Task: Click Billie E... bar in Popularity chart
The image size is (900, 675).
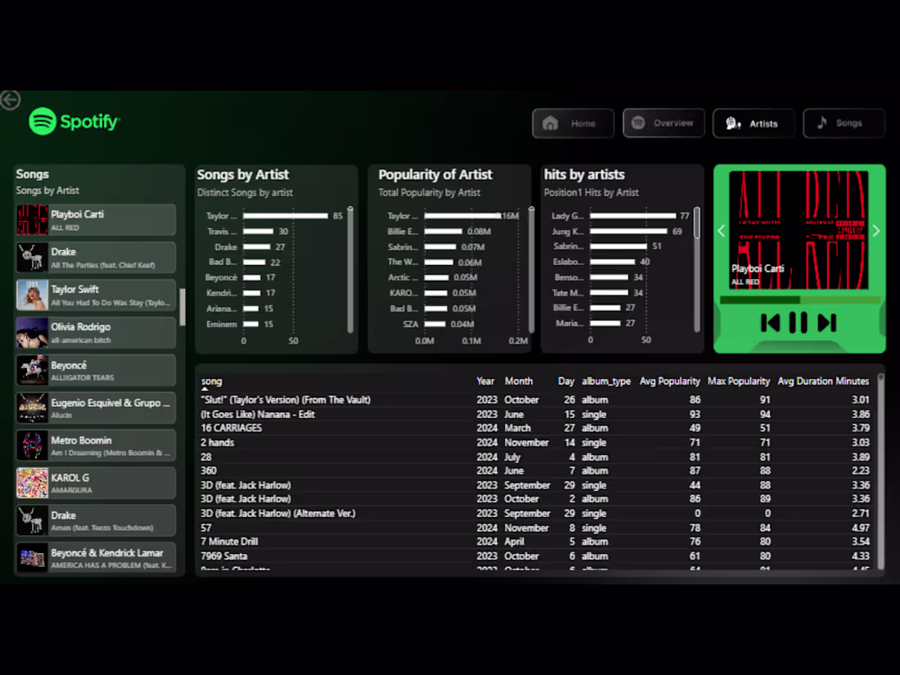Action: coord(443,232)
